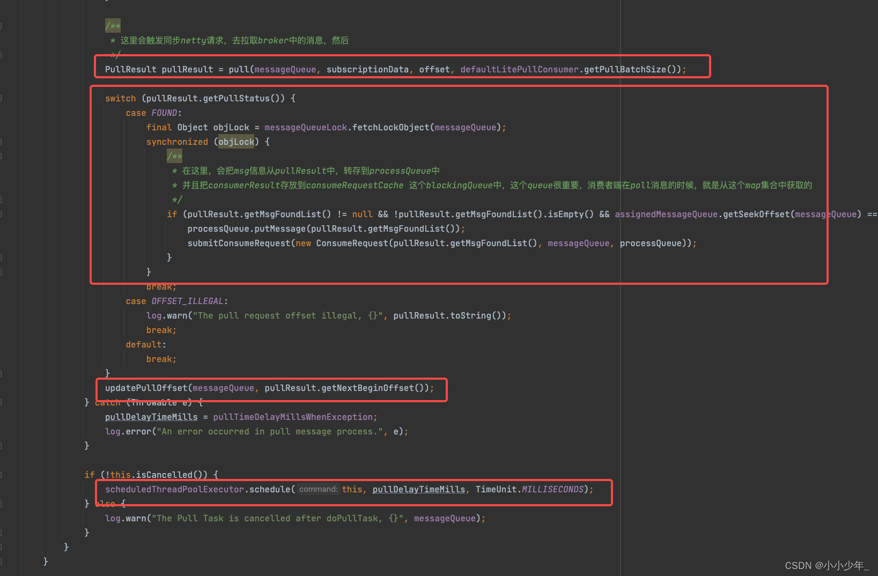
Task: Click the getPullStatus call in switch
Action: coord(236,98)
